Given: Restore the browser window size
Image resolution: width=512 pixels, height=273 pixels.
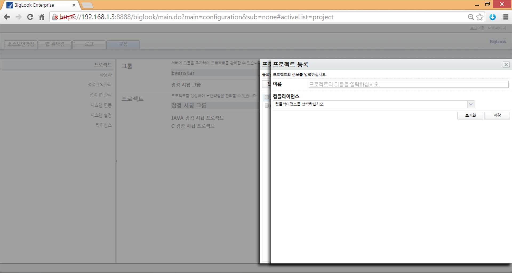Looking at the screenshot, I should coord(487,4).
